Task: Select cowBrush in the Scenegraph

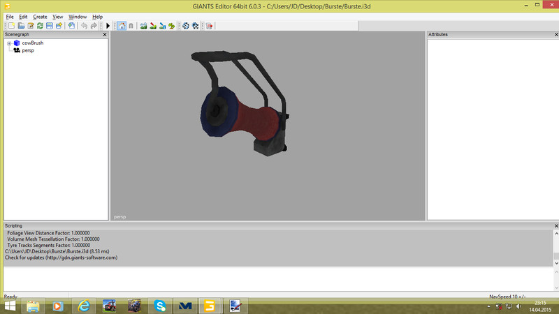Action: click(x=32, y=43)
